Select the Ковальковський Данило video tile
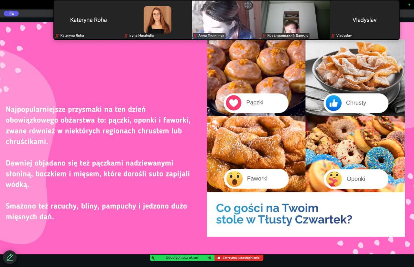This screenshot has height=267, width=414. (x=295, y=19)
